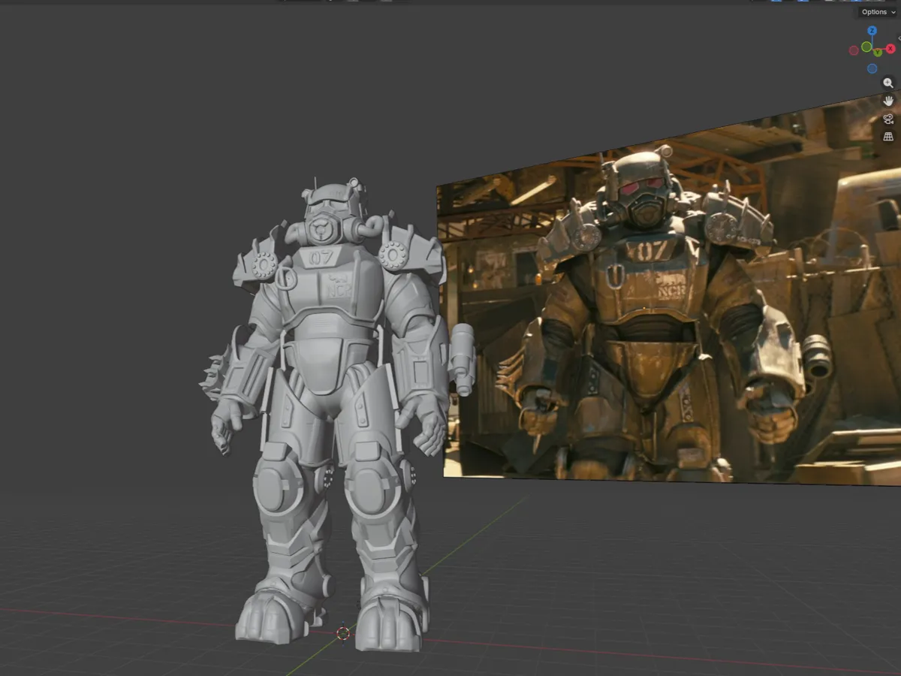This screenshot has width=901, height=676.
Task: Toggle the camera view icon
Action: point(888,119)
